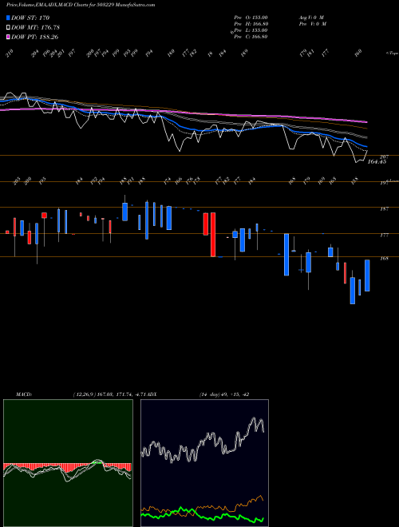Click the large red candlestick in mid-chart

pyautogui.click(x=213, y=235)
